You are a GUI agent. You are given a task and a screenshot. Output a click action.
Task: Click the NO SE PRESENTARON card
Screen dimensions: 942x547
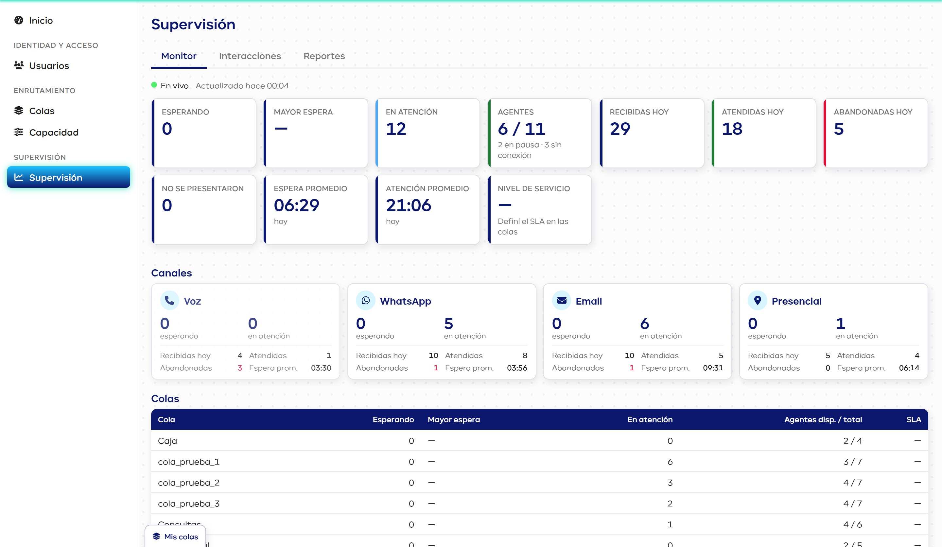click(204, 210)
